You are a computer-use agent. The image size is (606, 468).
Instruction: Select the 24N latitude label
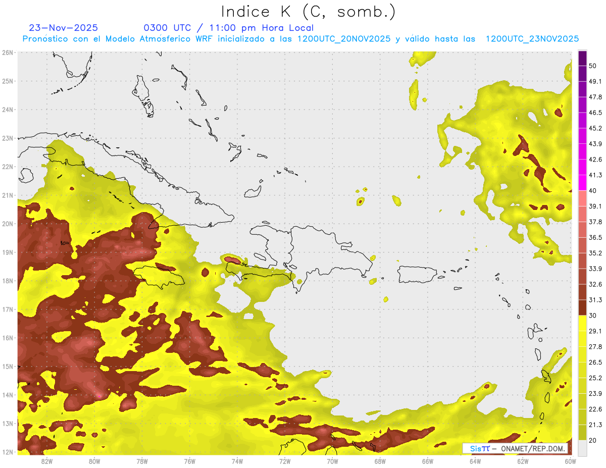pos(8,110)
